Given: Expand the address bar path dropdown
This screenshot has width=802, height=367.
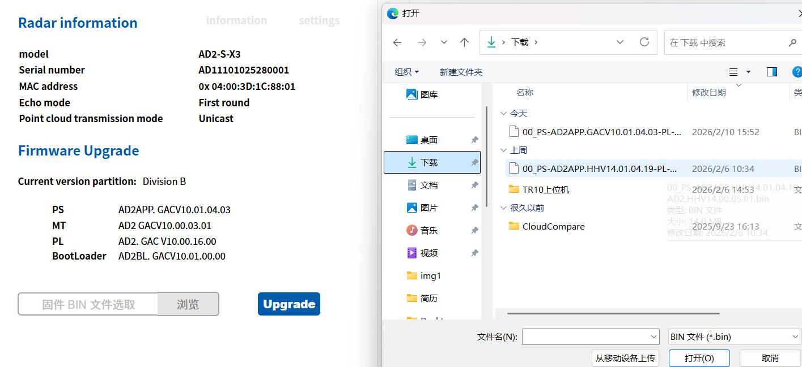Looking at the screenshot, I should (620, 42).
